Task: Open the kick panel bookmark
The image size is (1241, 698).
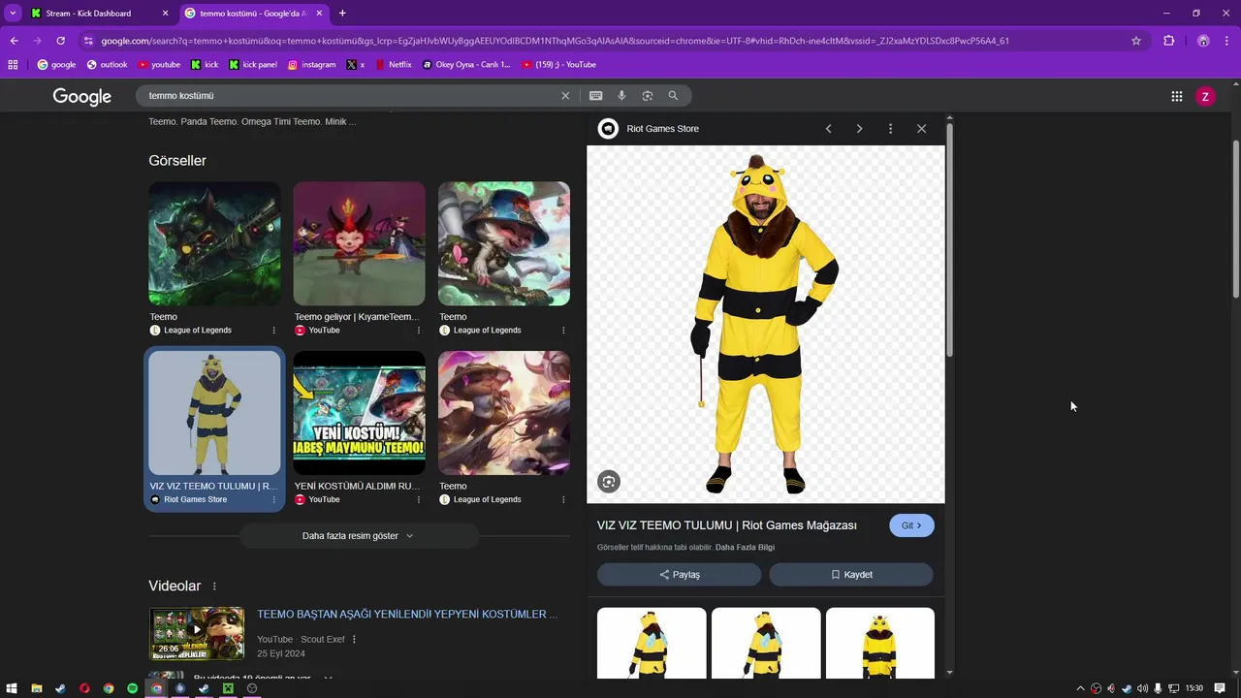Action: pos(253,65)
